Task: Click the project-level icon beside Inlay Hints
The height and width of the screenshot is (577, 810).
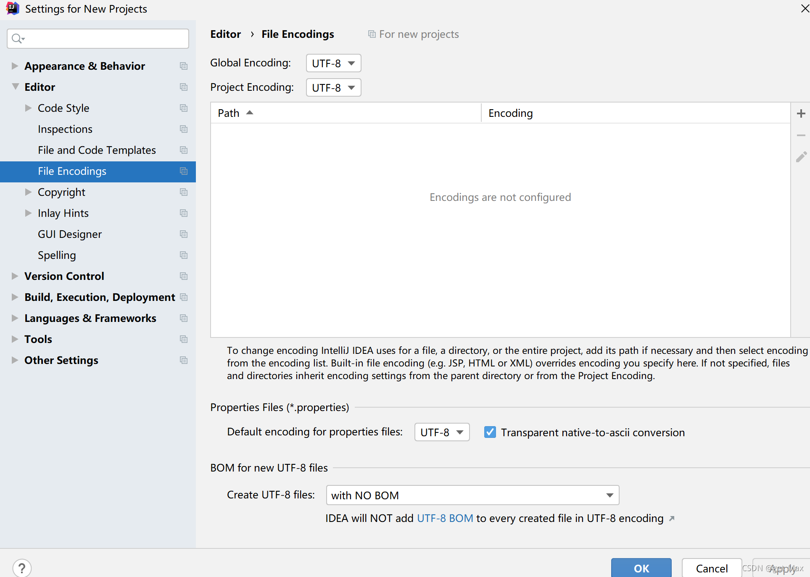Action: [184, 213]
